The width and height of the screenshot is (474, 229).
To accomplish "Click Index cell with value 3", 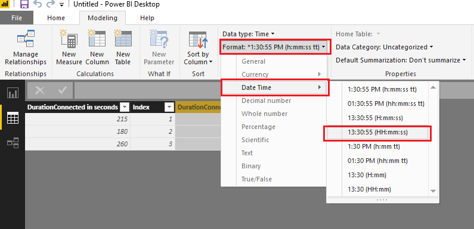I will point(153,144).
